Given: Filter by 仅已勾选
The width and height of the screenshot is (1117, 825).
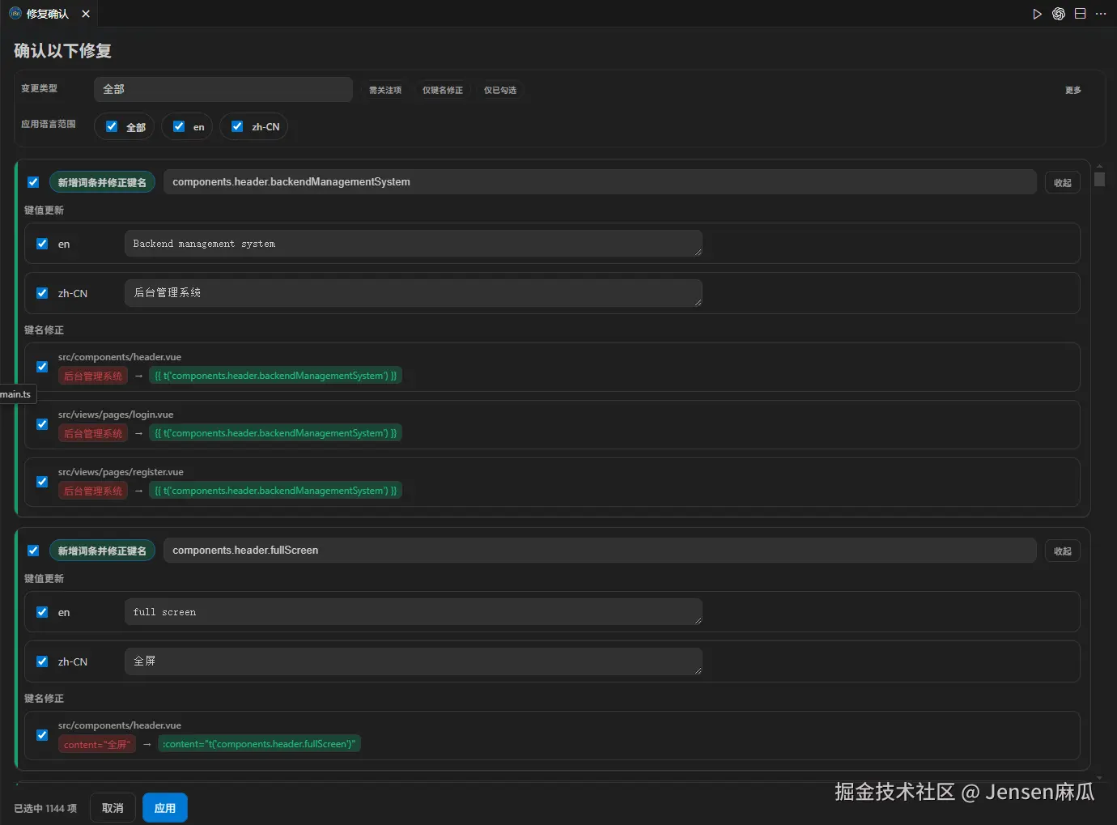Looking at the screenshot, I should coord(500,90).
